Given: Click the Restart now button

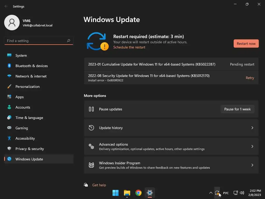Looking at the screenshot, I should click(x=246, y=44).
